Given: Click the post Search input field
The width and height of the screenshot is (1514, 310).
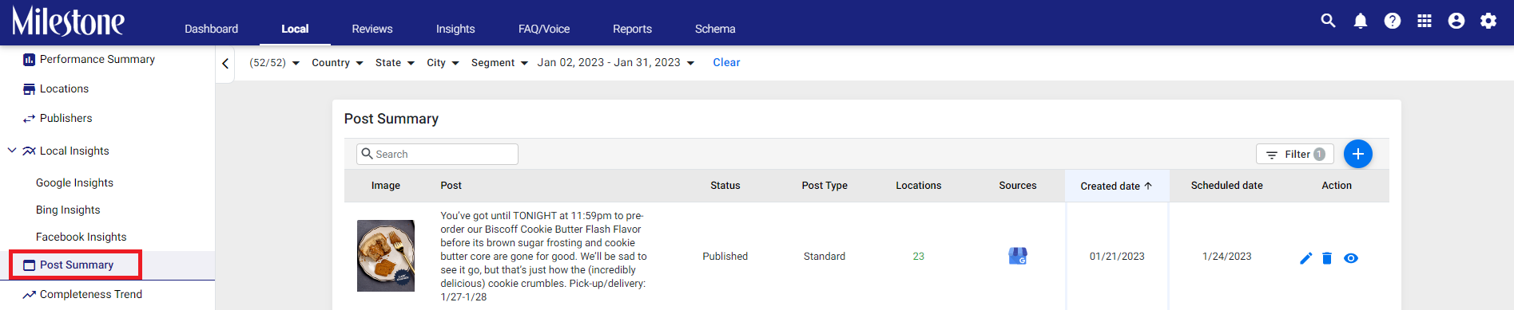Looking at the screenshot, I should coord(437,154).
